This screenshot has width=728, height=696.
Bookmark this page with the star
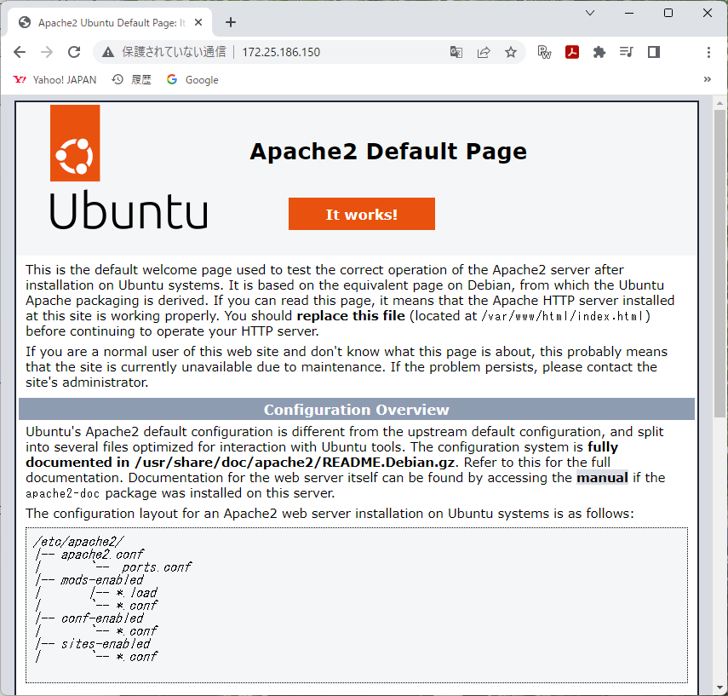(511, 52)
